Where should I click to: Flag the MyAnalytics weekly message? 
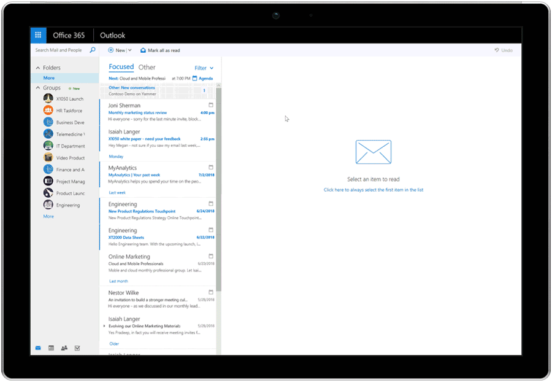coord(212,168)
